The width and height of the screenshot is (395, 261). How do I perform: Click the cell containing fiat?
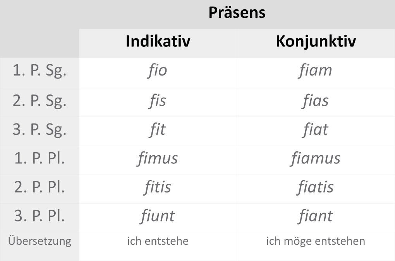[x=315, y=130]
